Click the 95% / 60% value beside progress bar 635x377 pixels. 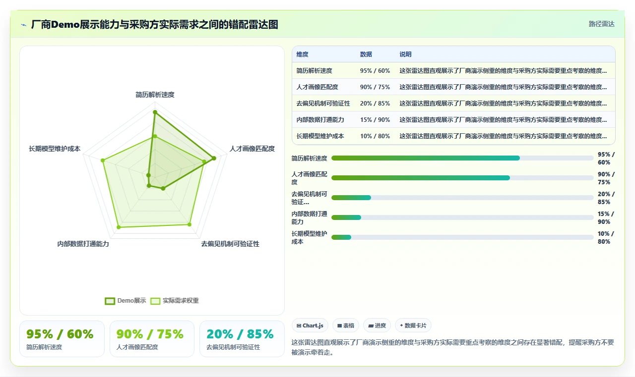[606, 159]
